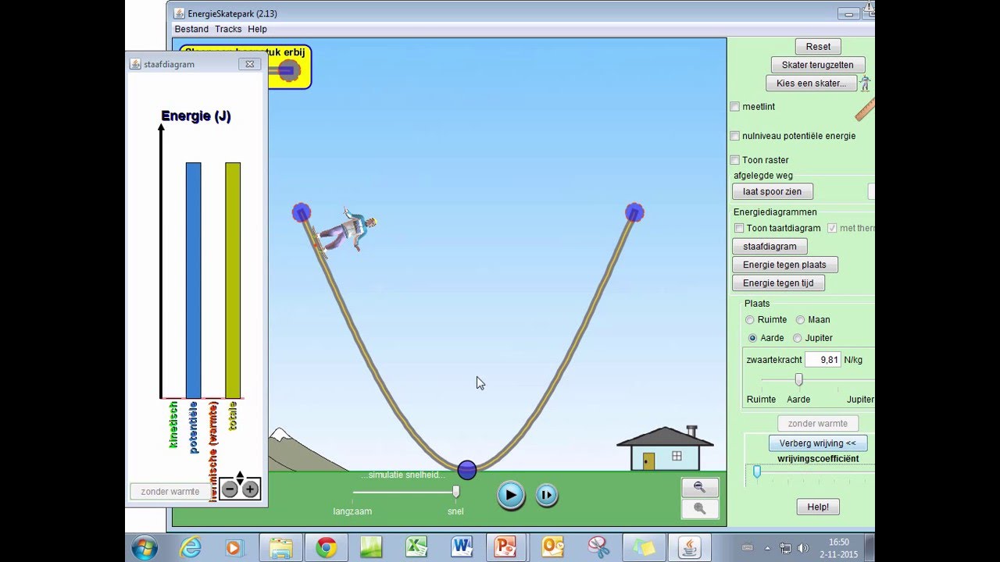Image resolution: width=1000 pixels, height=562 pixels.
Task: Show hidden system tray icons
Action: (767, 548)
